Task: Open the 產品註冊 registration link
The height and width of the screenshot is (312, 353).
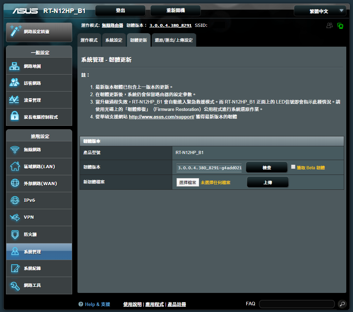Action: pyautogui.click(x=177, y=304)
